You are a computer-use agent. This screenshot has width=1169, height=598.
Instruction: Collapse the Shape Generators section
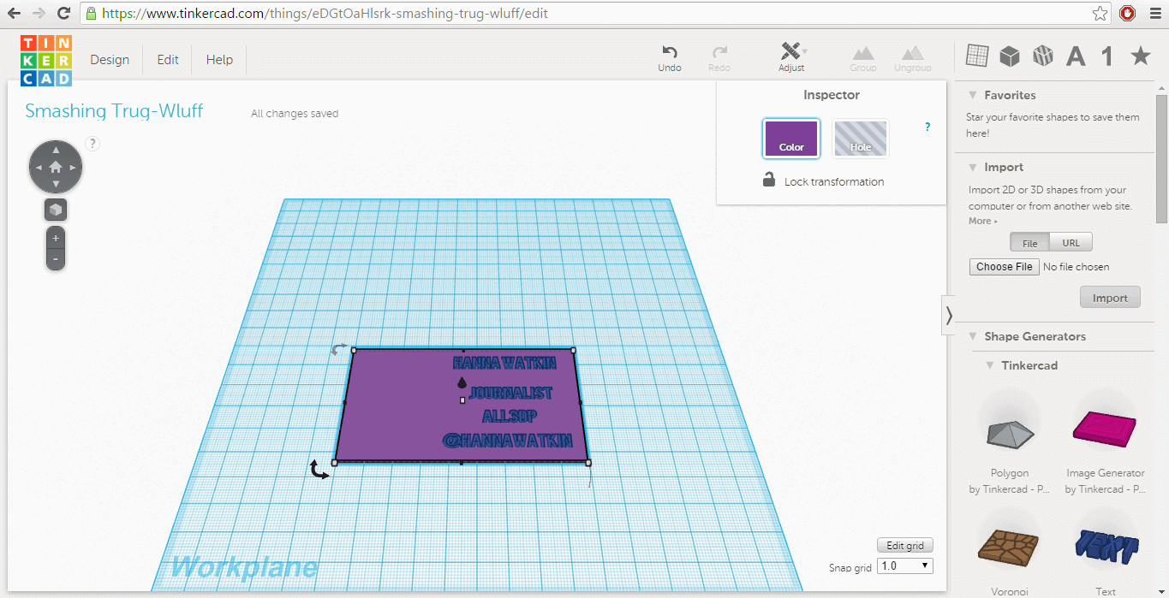click(x=973, y=336)
